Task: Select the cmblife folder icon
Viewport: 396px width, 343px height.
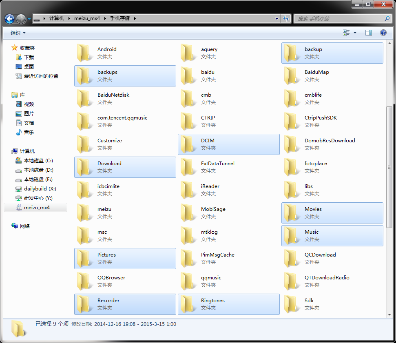Action: [291, 99]
